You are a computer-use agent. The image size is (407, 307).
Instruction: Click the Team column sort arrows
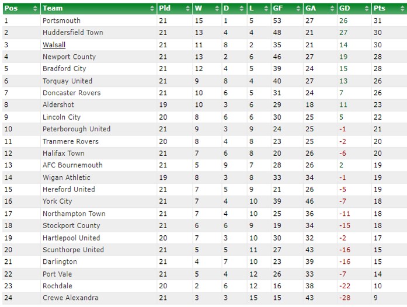pos(152,9)
